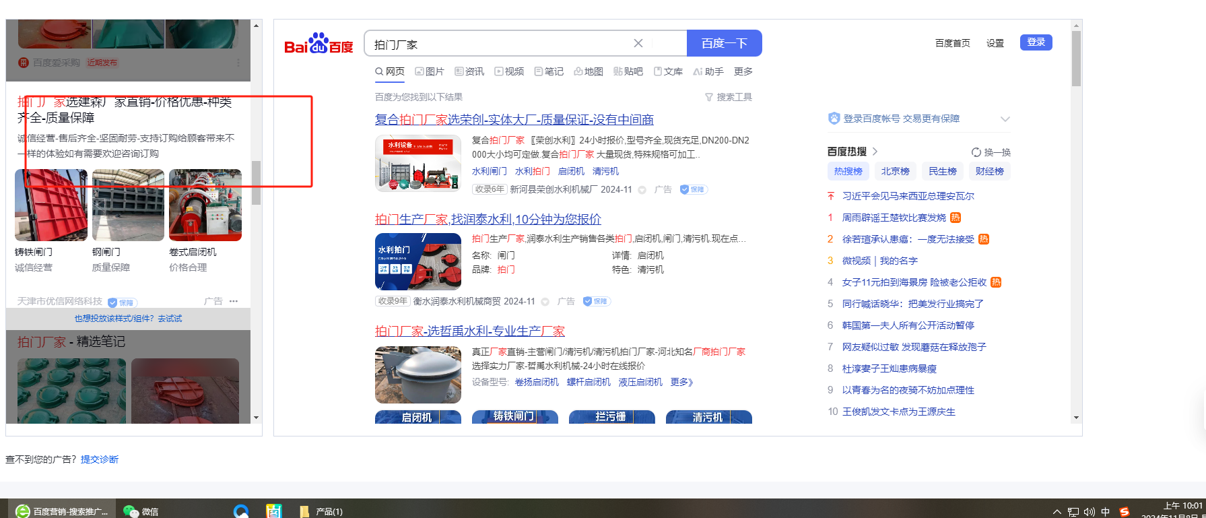Open the 笔记 tab
Image resolution: width=1206 pixels, height=518 pixels.
point(549,71)
